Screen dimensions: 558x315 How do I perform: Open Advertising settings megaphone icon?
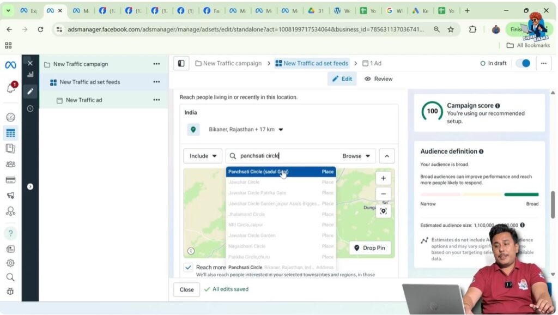11,196
